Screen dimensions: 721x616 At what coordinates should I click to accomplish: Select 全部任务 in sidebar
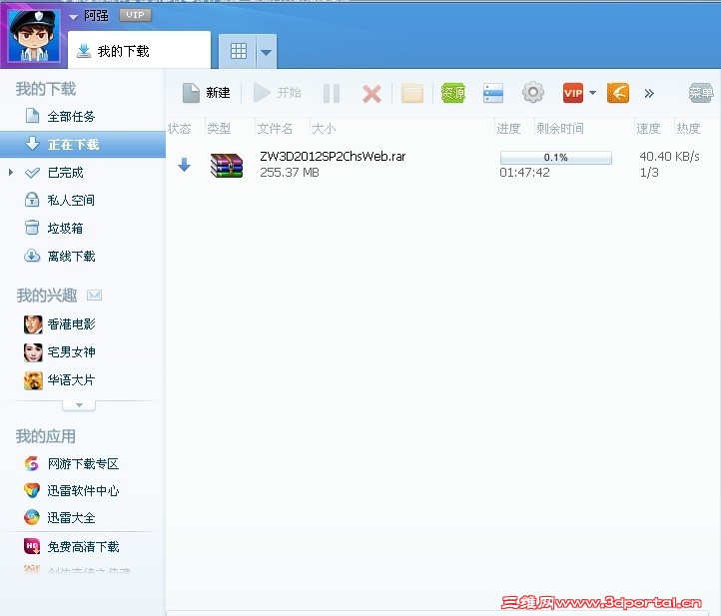[x=83, y=116]
